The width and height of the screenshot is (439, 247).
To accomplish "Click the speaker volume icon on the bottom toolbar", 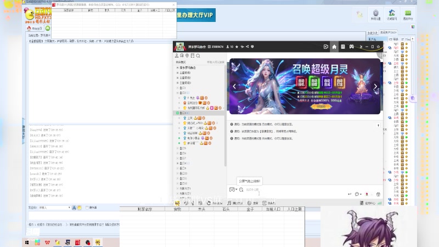I will pyautogui.click(x=186, y=203).
